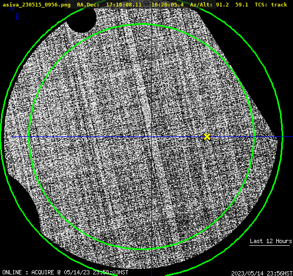Viewport: 293px width, 276px height.
Task: Click the asiva_230515_0956.png filename
Action: [x=37, y=5]
